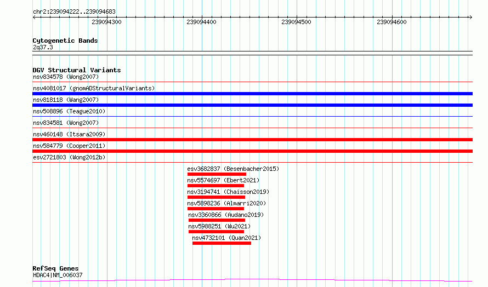Click the blue bar under nsv4081017
Screen dimensions: 488x287
252,94
